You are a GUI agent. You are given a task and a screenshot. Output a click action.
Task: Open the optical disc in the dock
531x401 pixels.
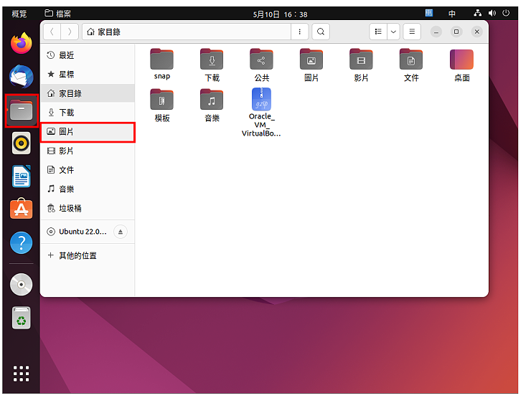(22, 285)
